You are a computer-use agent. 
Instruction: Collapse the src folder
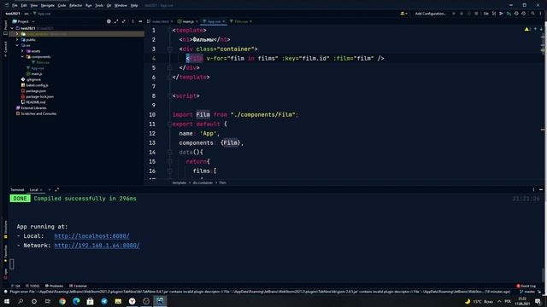17,45
